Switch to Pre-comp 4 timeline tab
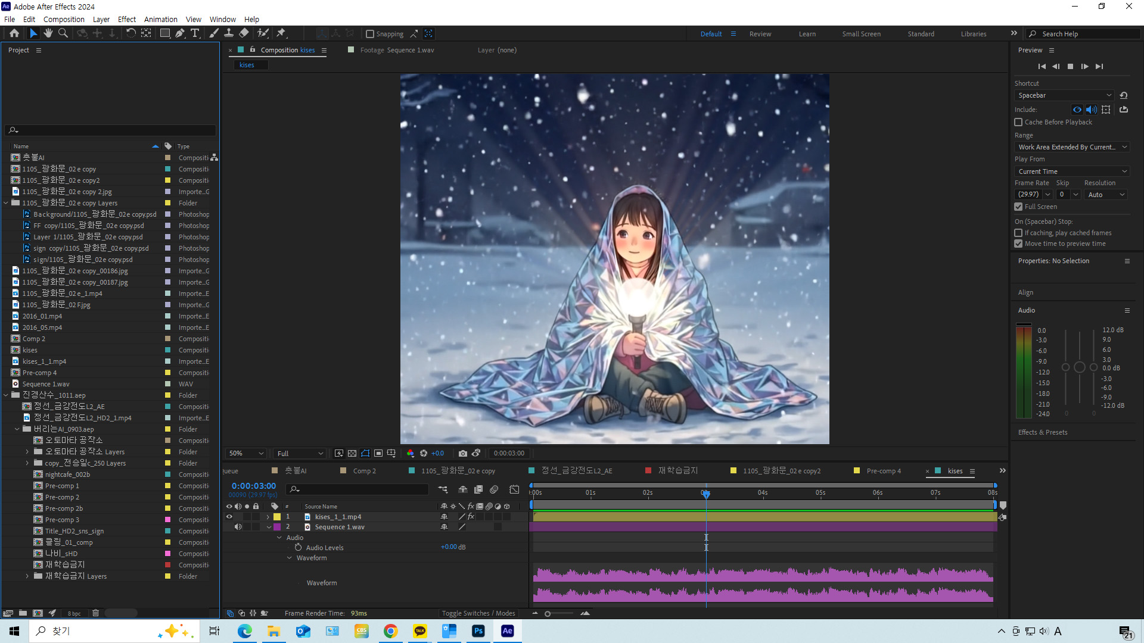 pos(883,470)
